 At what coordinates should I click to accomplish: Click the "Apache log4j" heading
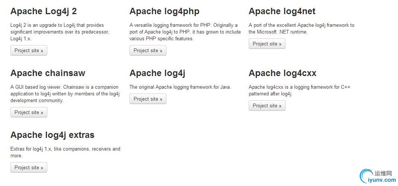157,73
